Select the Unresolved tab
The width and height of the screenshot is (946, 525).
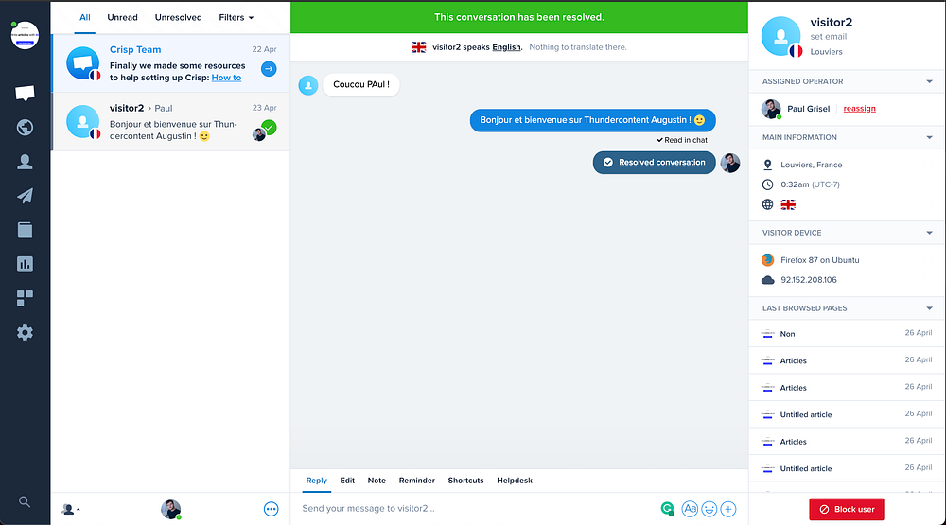click(x=178, y=17)
